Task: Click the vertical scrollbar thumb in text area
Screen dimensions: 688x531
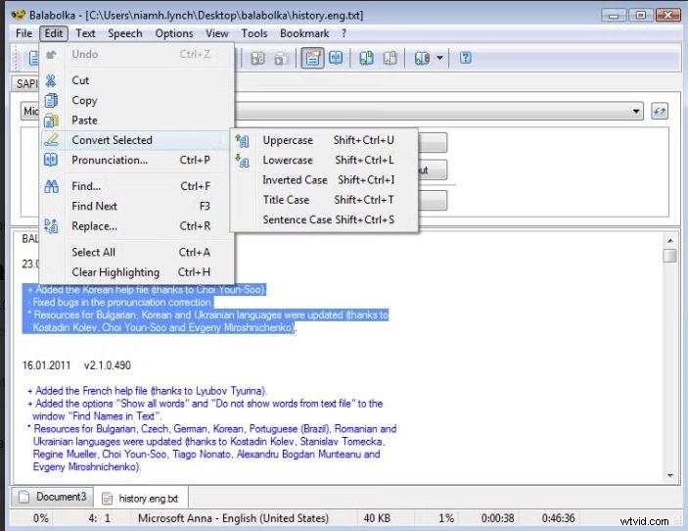Action: [669, 256]
